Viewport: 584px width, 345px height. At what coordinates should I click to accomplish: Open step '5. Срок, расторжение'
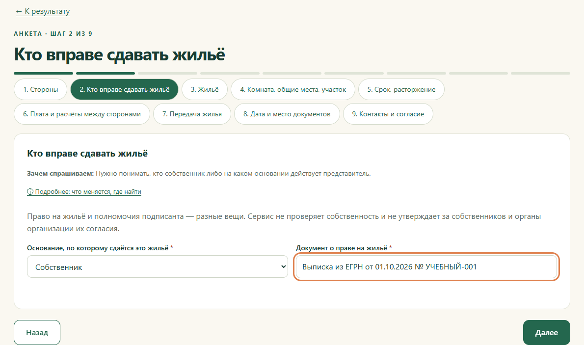click(x=401, y=89)
